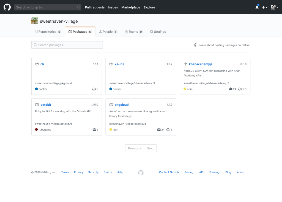
Task: Click the sweethaven-village organization avatar
Action: point(35,21)
